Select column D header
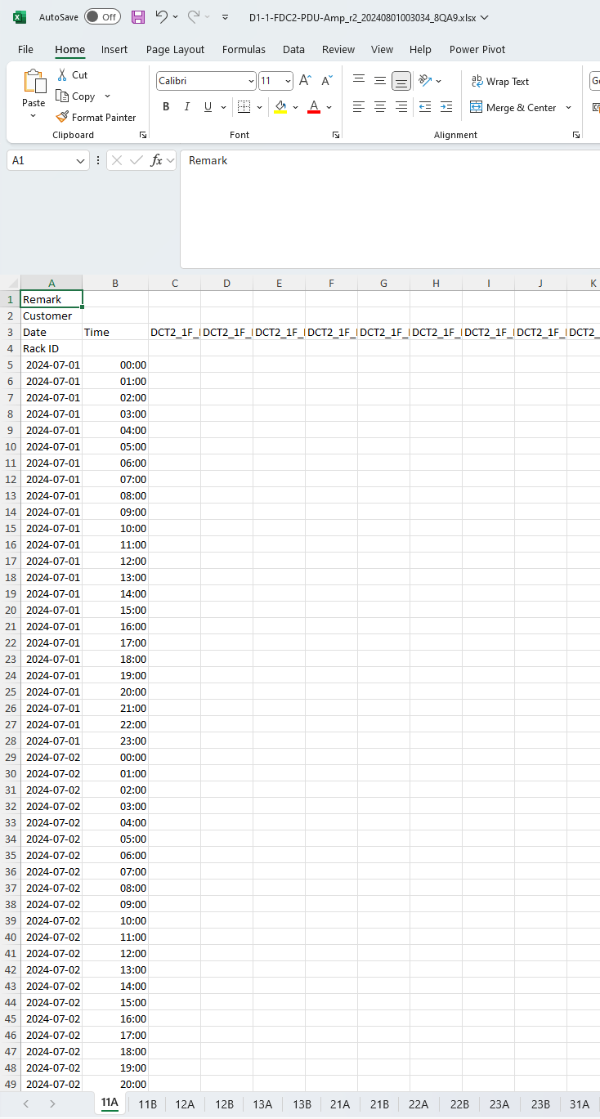Image resolution: width=600 pixels, height=1119 pixels. click(226, 283)
